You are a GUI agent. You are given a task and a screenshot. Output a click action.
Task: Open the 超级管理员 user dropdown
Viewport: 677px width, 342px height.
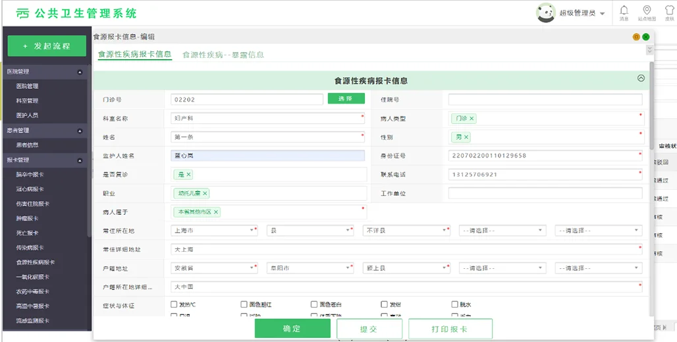pyautogui.click(x=582, y=13)
